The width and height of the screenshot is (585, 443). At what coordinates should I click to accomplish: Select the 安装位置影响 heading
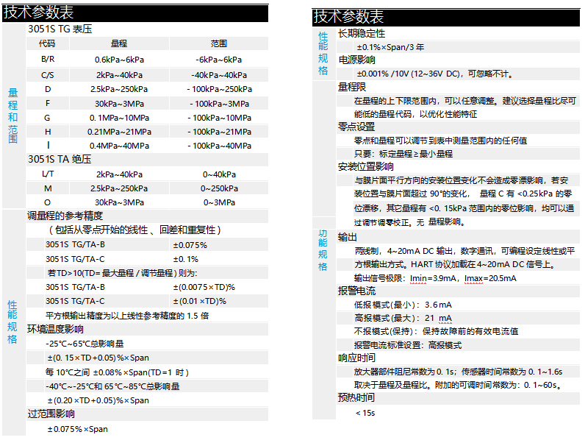366,166
